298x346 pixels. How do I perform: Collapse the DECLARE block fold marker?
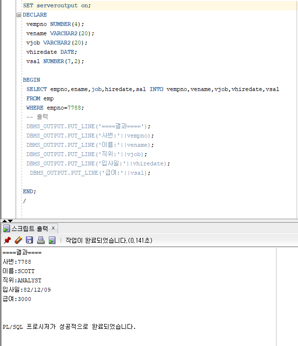[19, 15]
